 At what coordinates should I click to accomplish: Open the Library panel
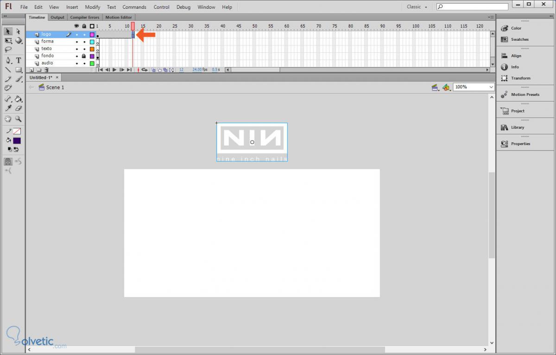[512, 127]
